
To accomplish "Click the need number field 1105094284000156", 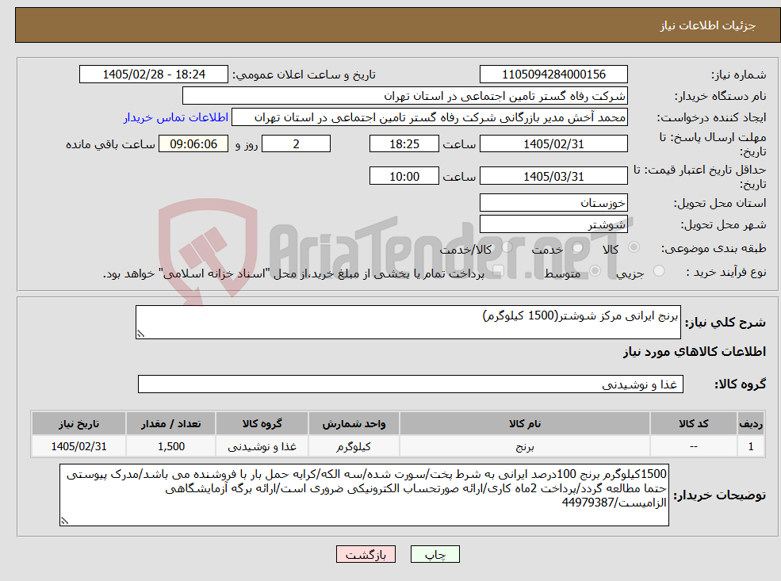I will pyautogui.click(x=553, y=75).
